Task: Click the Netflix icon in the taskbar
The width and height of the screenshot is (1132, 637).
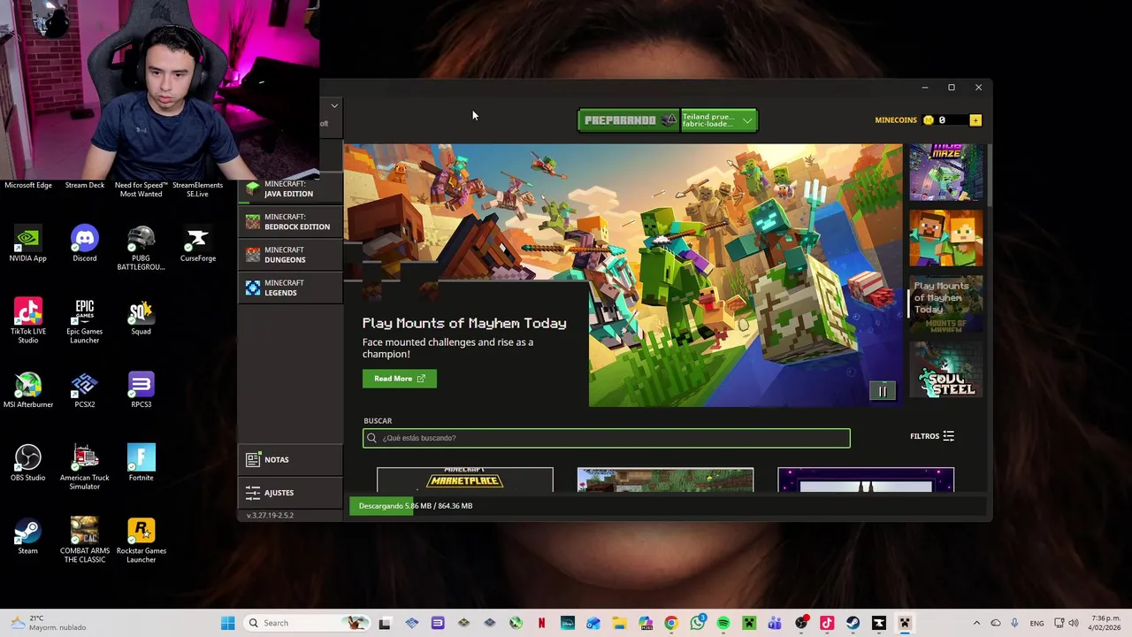Action: pos(541,623)
